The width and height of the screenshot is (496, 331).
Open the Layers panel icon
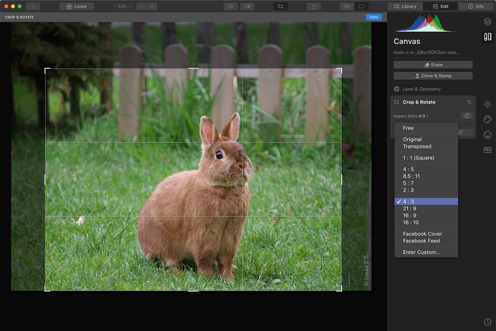487,22
